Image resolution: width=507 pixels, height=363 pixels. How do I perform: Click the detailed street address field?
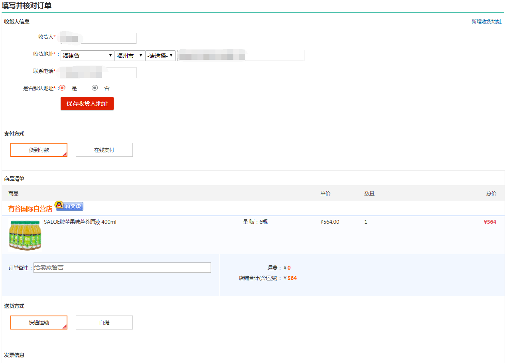[274, 55]
